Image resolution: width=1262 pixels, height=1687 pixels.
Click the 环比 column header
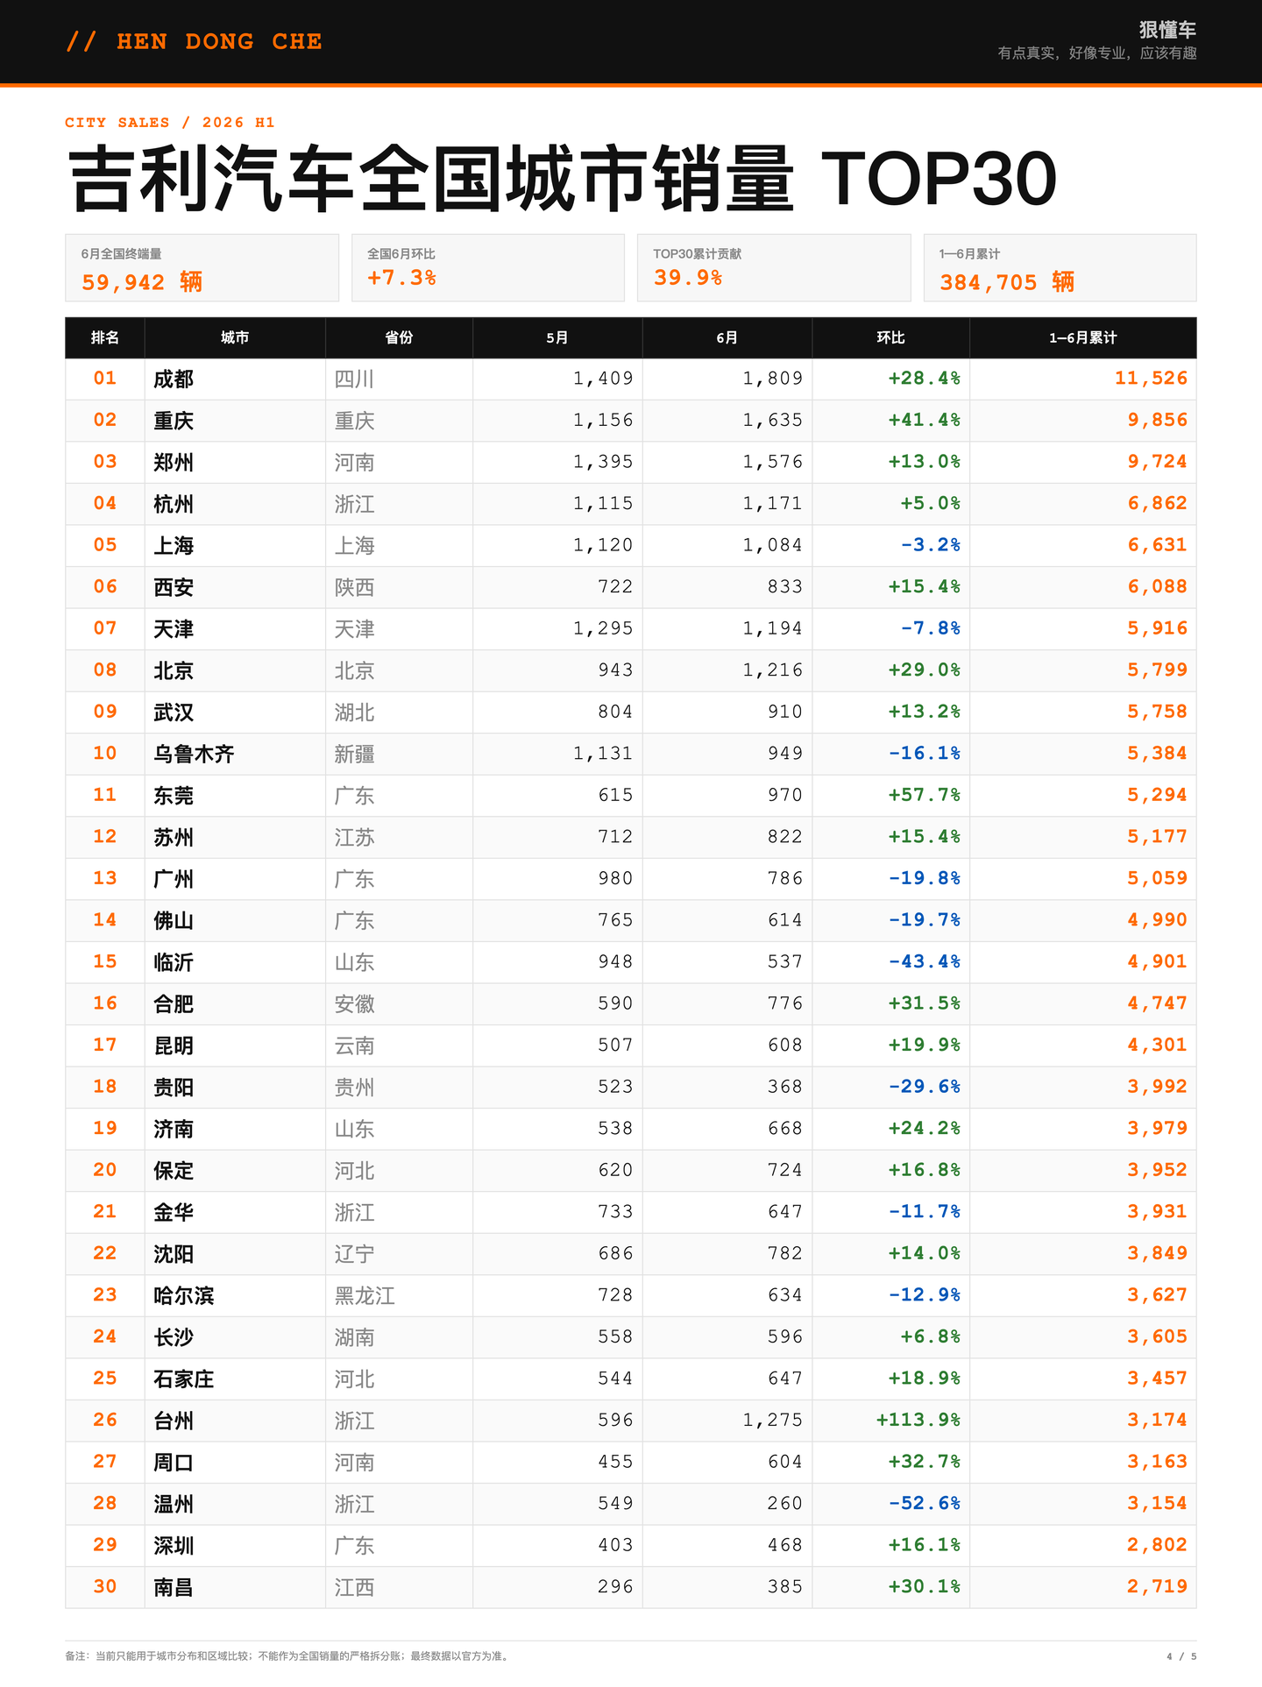(890, 337)
